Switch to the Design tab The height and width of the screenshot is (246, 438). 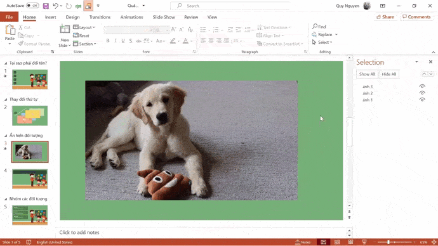coord(72,17)
